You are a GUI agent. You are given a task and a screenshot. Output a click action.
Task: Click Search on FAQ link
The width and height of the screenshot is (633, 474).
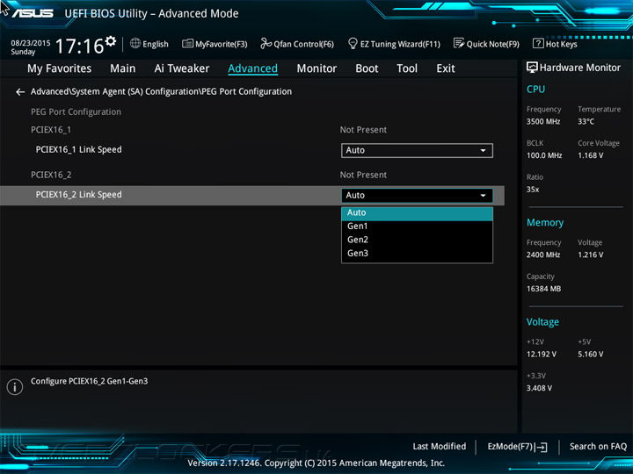pyautogui.click(x=598, y=447)
